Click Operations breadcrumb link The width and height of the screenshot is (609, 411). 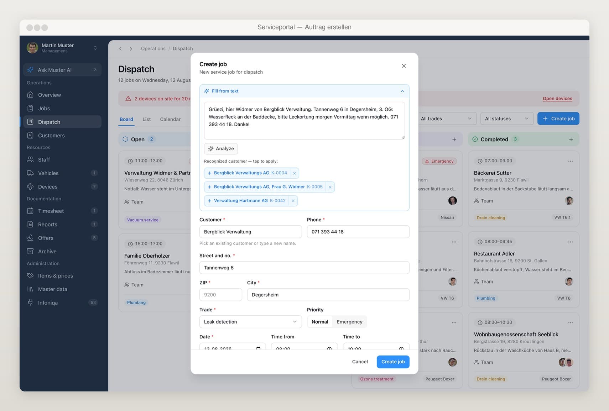pyautogui.click(x=153, y=48)
